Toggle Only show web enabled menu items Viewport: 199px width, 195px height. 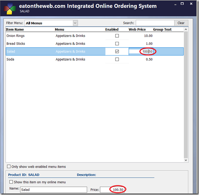click(x=9, y=166)
